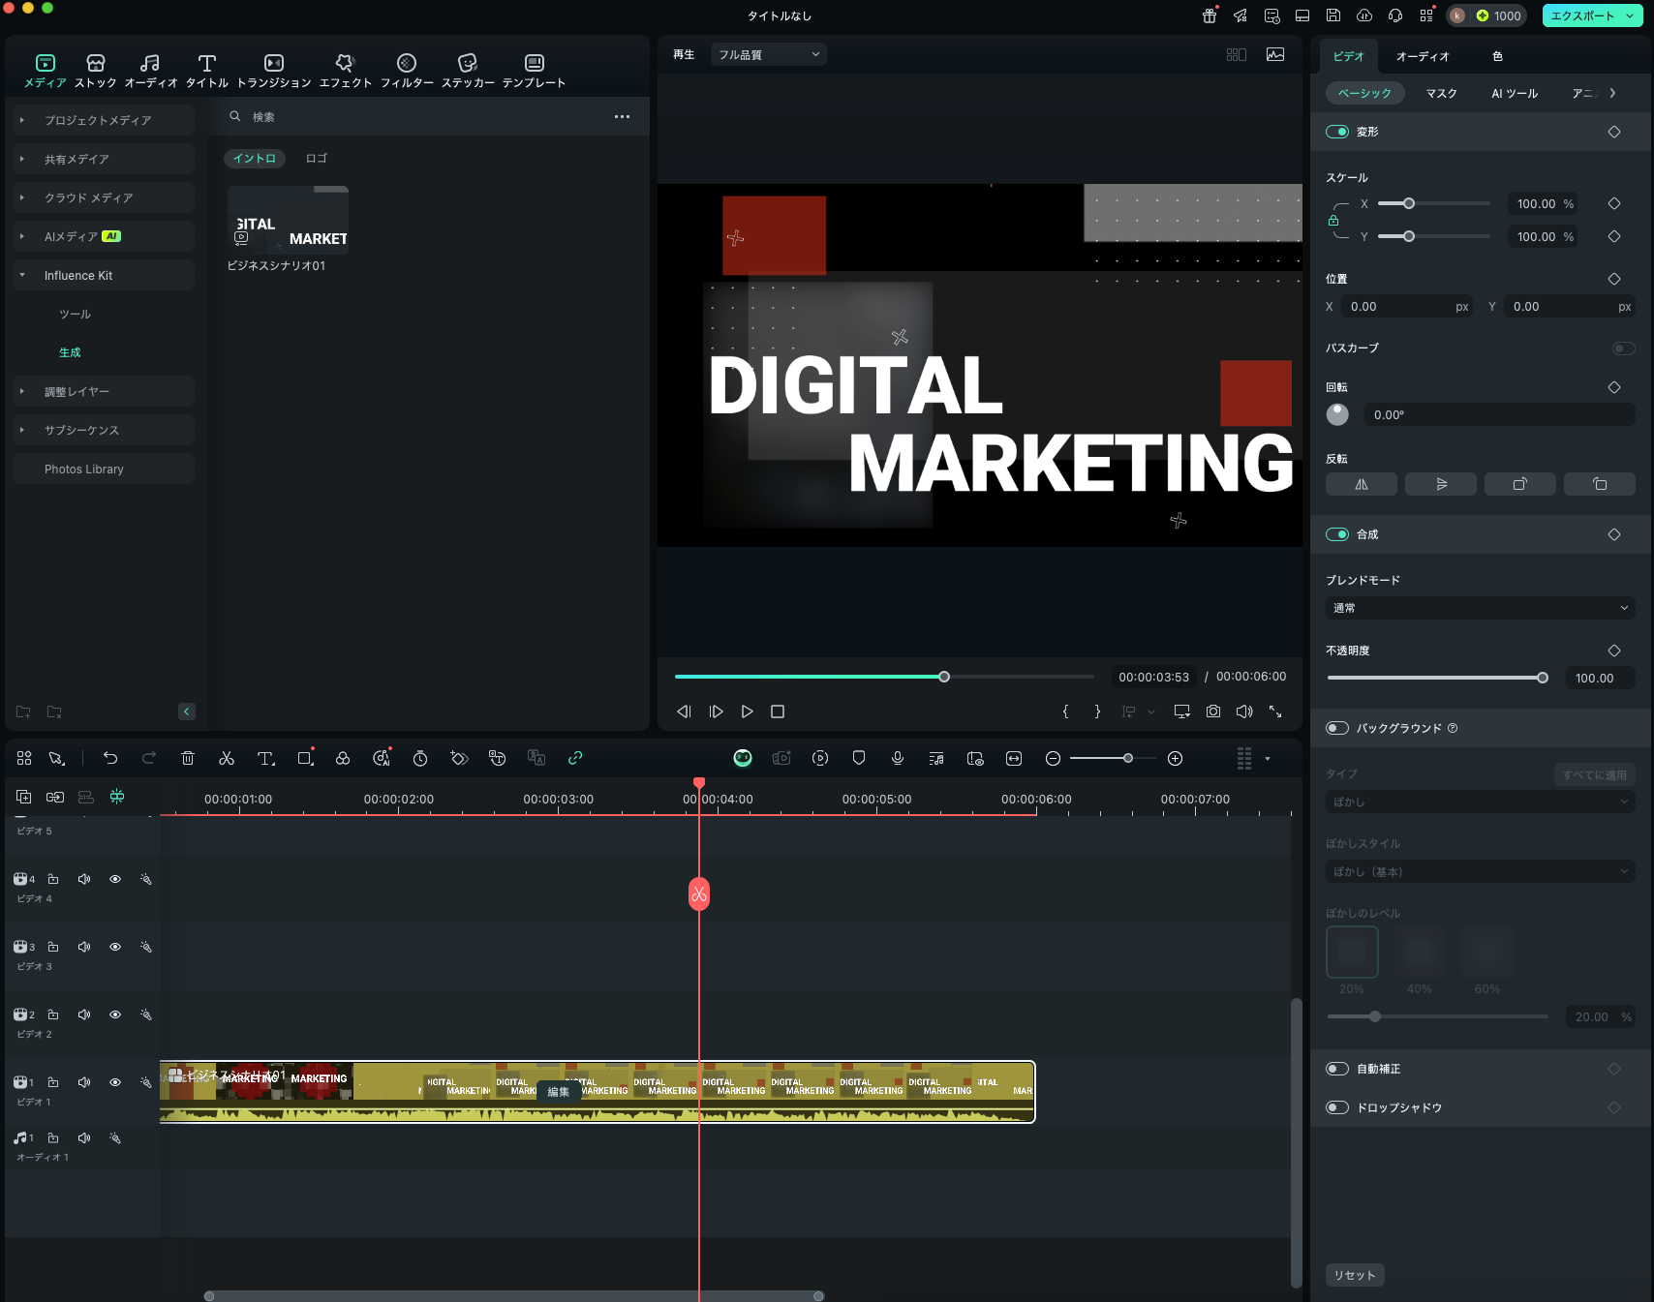Toggle the 変形 transform switch
The width and height of the screenshot is (1654, 1302).
(1337, 132)
